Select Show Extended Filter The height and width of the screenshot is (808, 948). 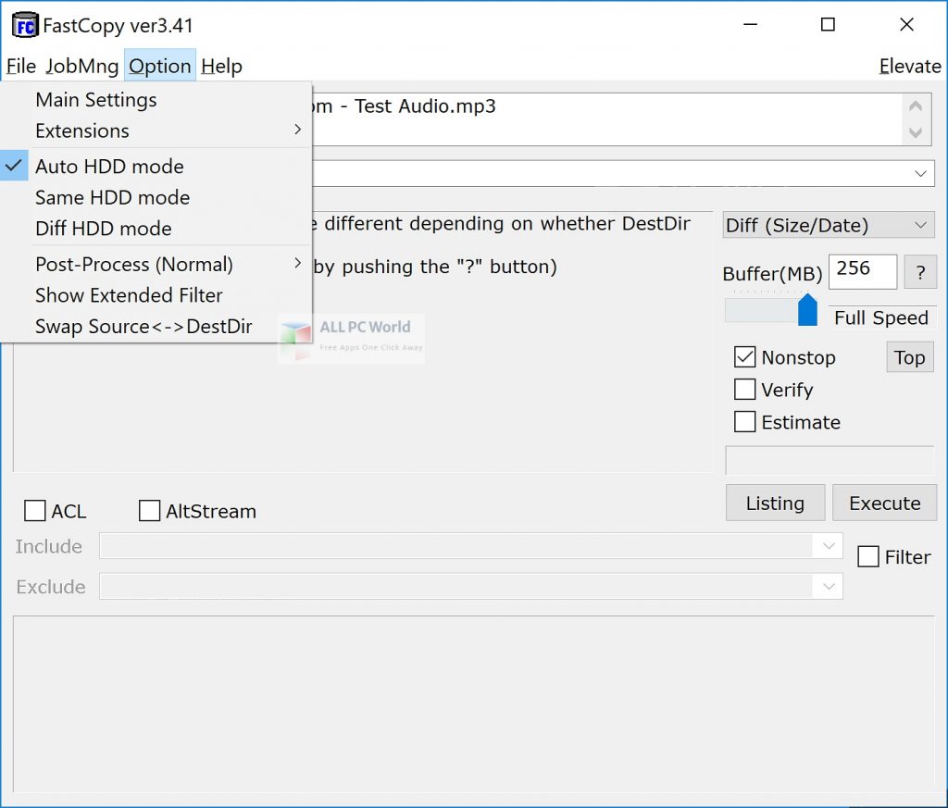click(x=156, y=295)
